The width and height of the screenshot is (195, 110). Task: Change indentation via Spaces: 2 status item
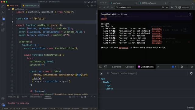tap(45, 109)
